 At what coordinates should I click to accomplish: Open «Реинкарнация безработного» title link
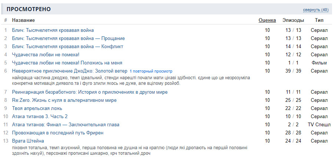90,92
